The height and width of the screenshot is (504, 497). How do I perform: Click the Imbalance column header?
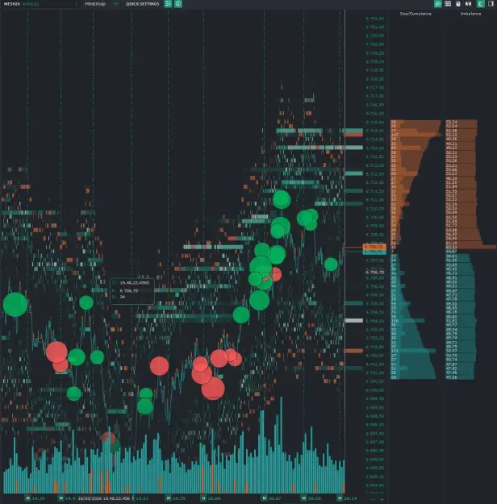[x=470, y=14]
